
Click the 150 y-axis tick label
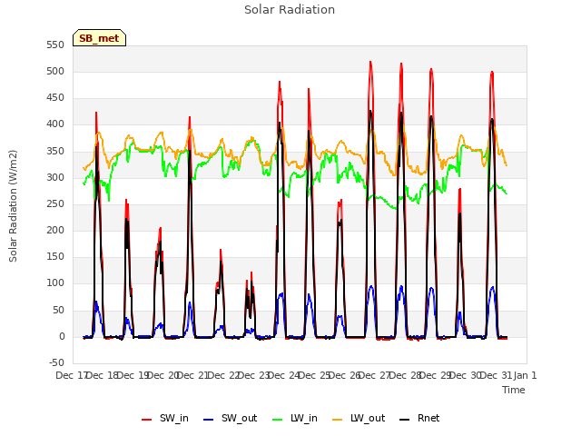point(55,256)
